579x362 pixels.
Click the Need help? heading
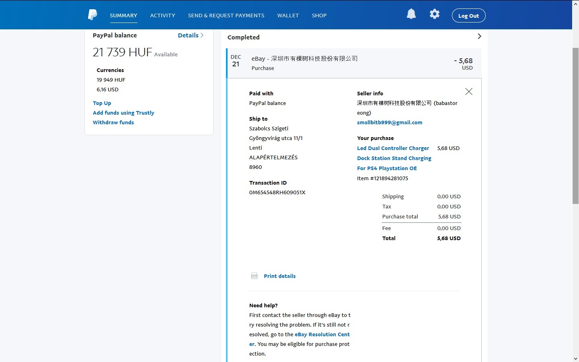coord(263,306)
